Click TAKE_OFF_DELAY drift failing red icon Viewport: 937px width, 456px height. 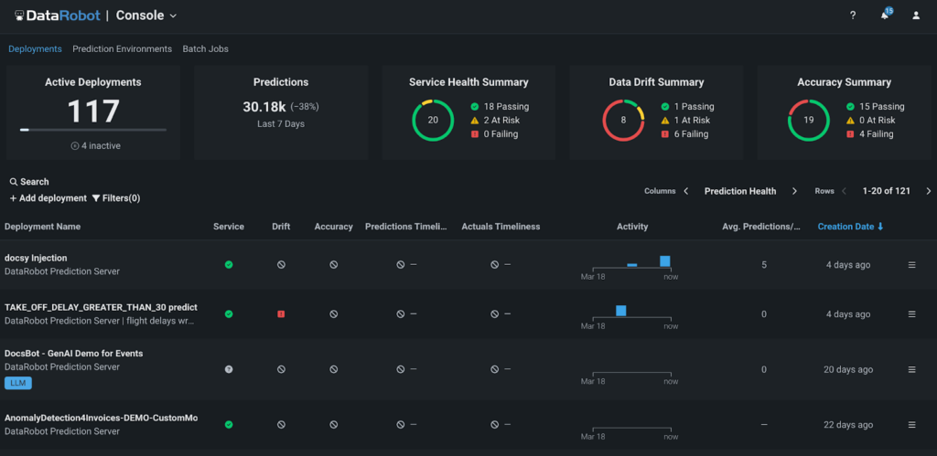[281, 314]
